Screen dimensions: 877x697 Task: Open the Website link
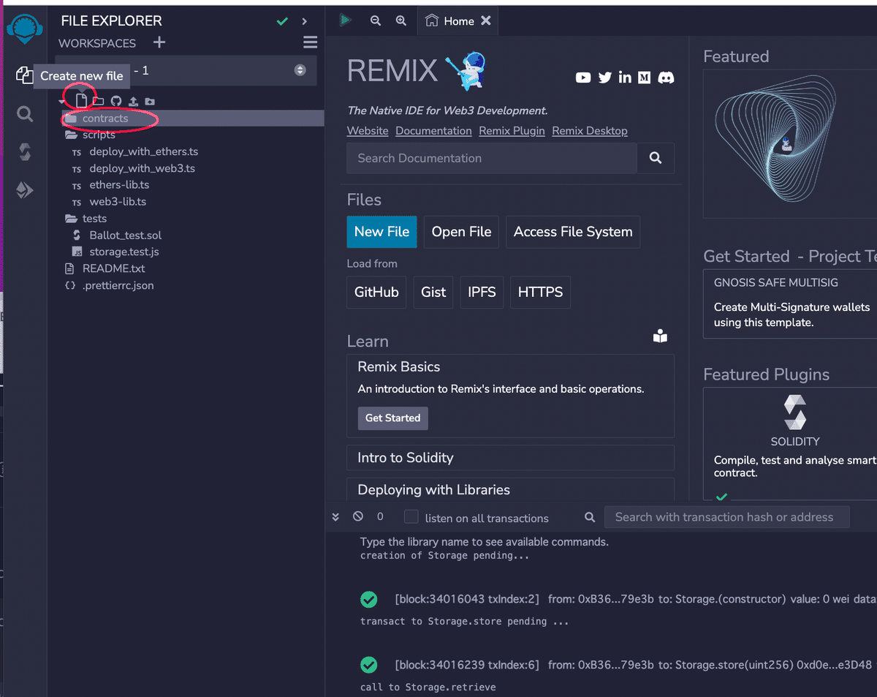368,130
